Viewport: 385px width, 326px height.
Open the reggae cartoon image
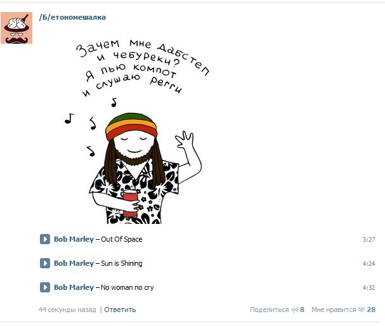[x=136, y=131]
